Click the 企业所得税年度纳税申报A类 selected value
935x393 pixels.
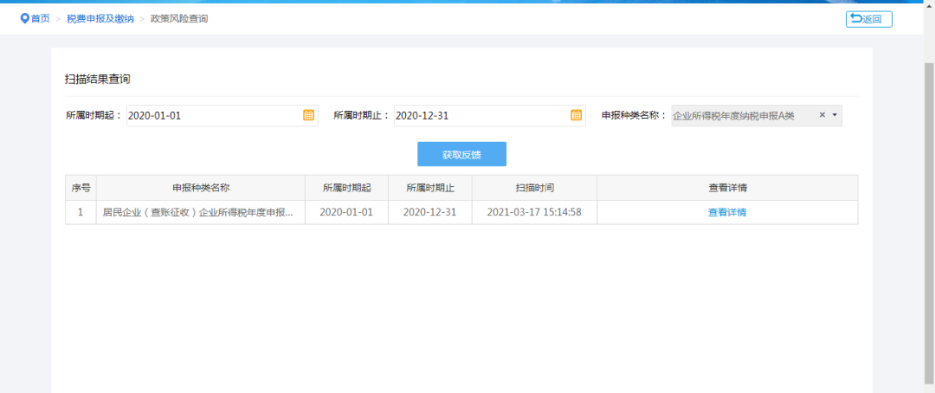pyautogui.click(x=733, y=116)
